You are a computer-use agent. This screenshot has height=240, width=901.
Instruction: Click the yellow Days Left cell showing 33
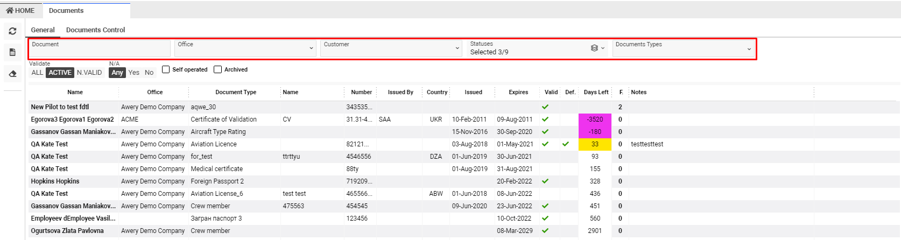[x=595, y=144]
